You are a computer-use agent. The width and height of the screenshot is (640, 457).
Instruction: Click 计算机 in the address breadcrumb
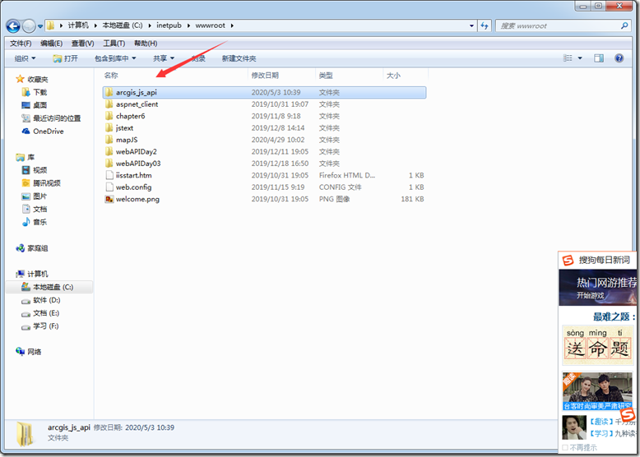pyautogui.click(x=78, y=25)
